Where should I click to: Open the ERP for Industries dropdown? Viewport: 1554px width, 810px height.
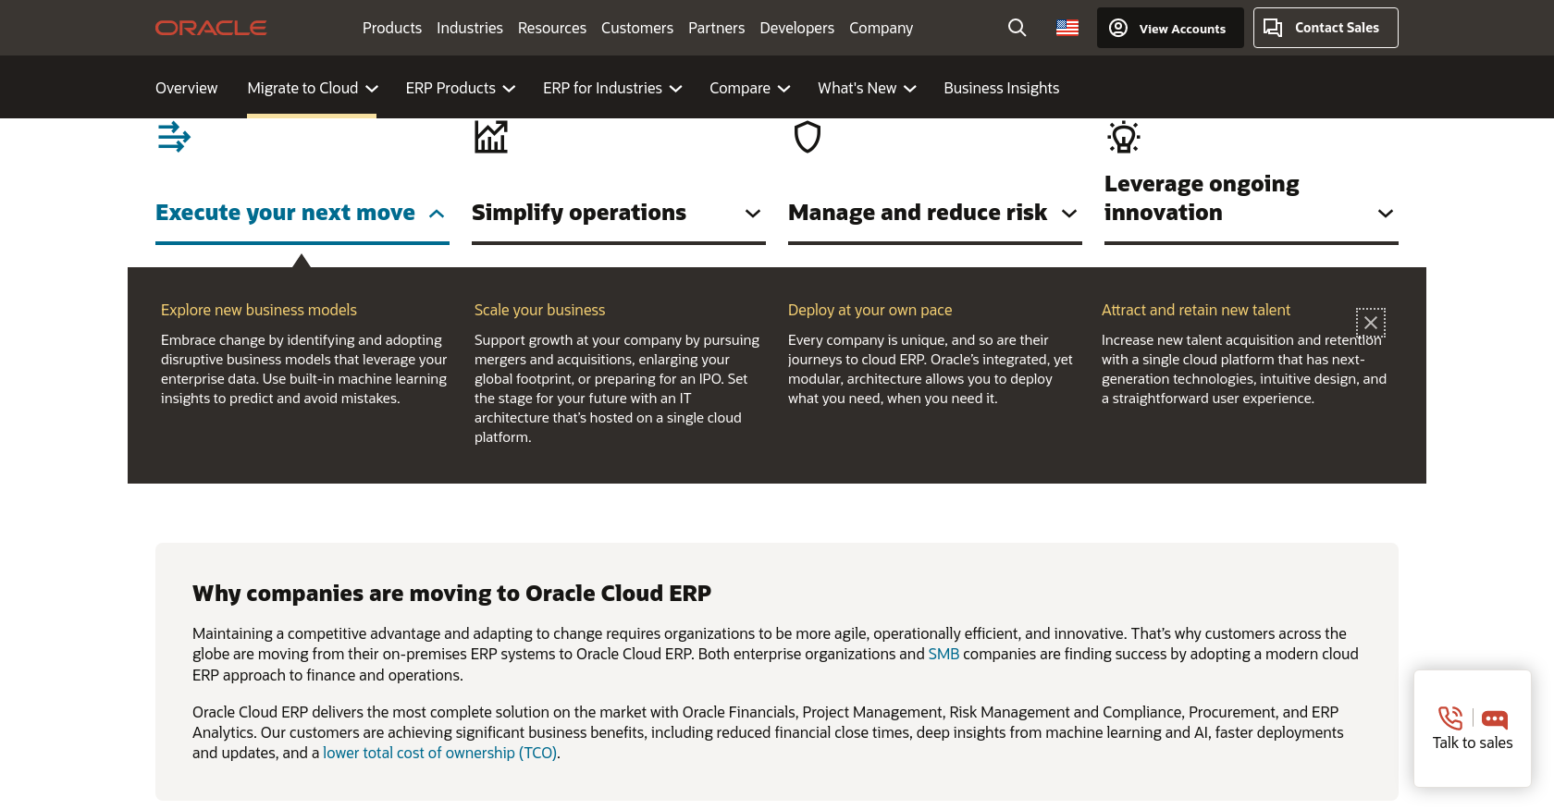coord(612,88)
